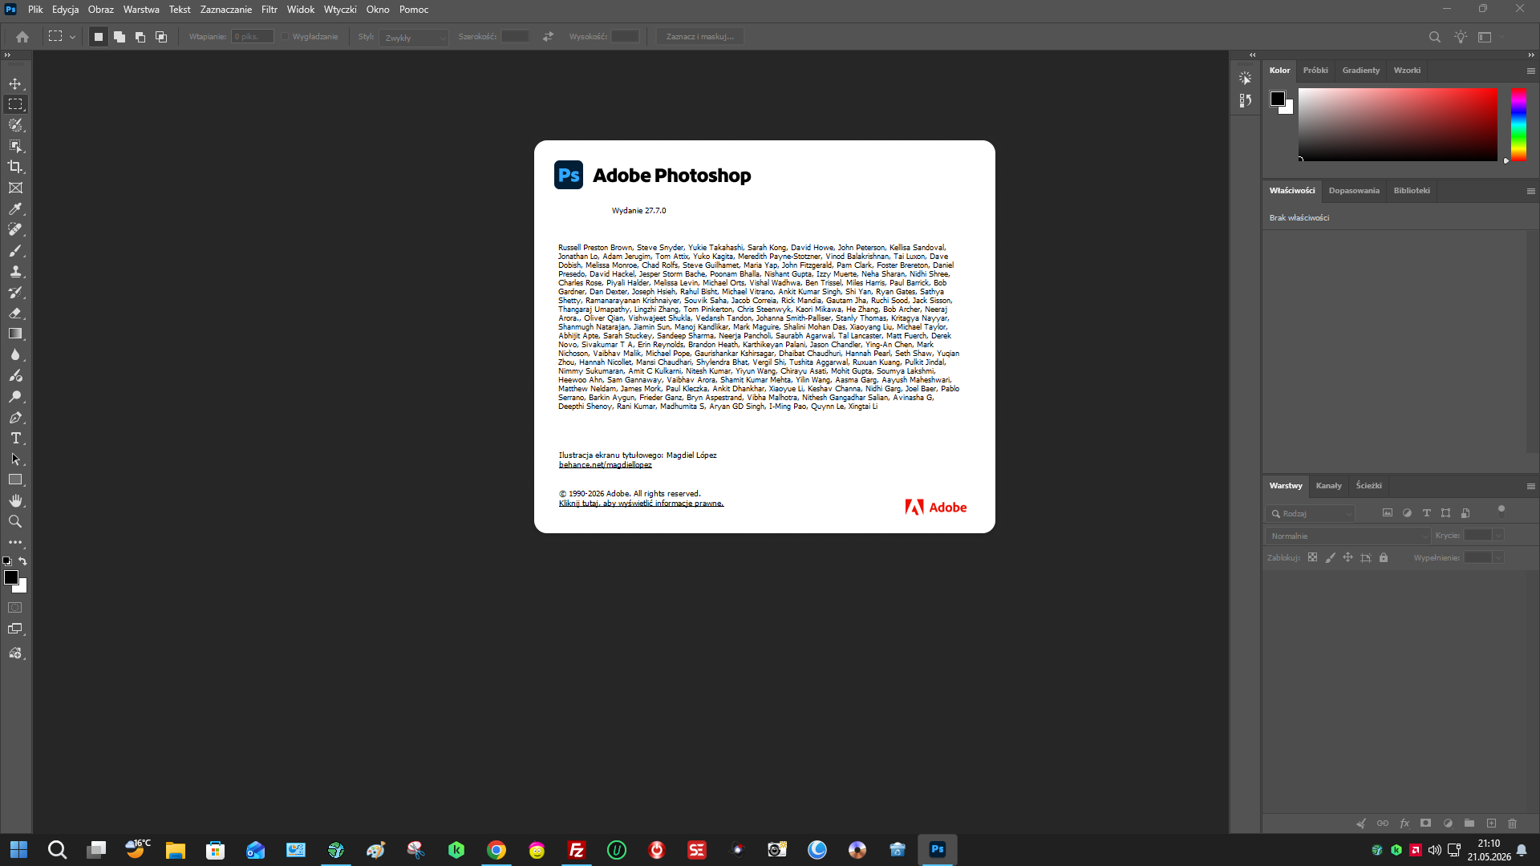Select the Brush tool
This screenshot has width=1540, height=866.
15,250
